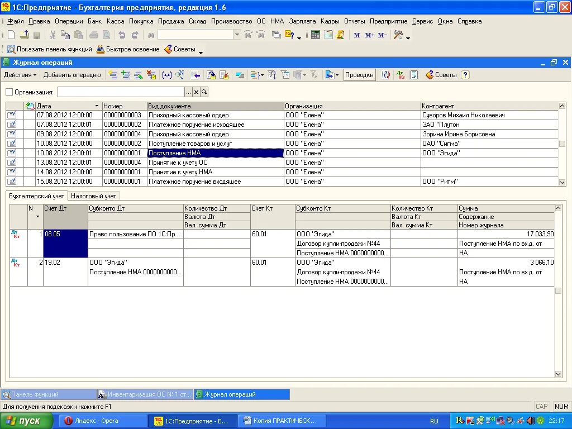The image size is (572, 429).
Task: Click the set date interval icon
Action: (x=166, y=75)
